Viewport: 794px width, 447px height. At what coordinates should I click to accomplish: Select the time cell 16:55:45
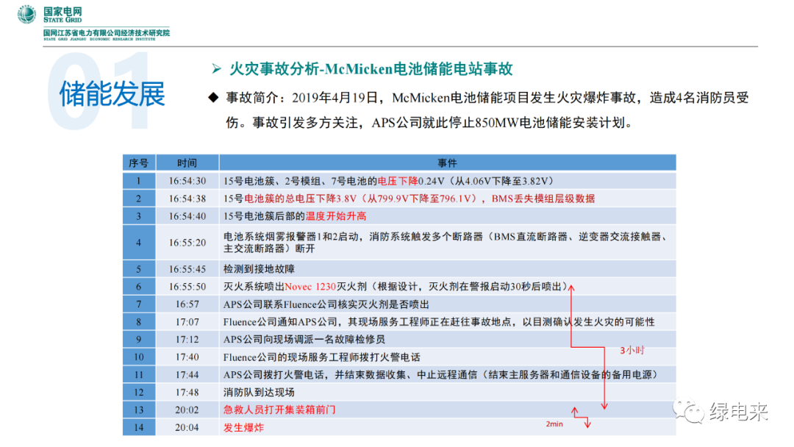coord(187,269)
